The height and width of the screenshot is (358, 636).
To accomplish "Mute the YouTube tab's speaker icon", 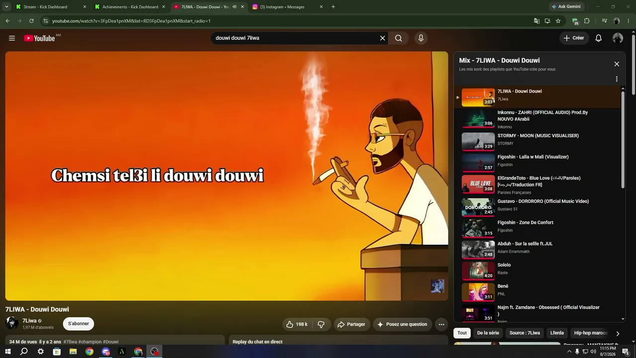I will (235, 7).
